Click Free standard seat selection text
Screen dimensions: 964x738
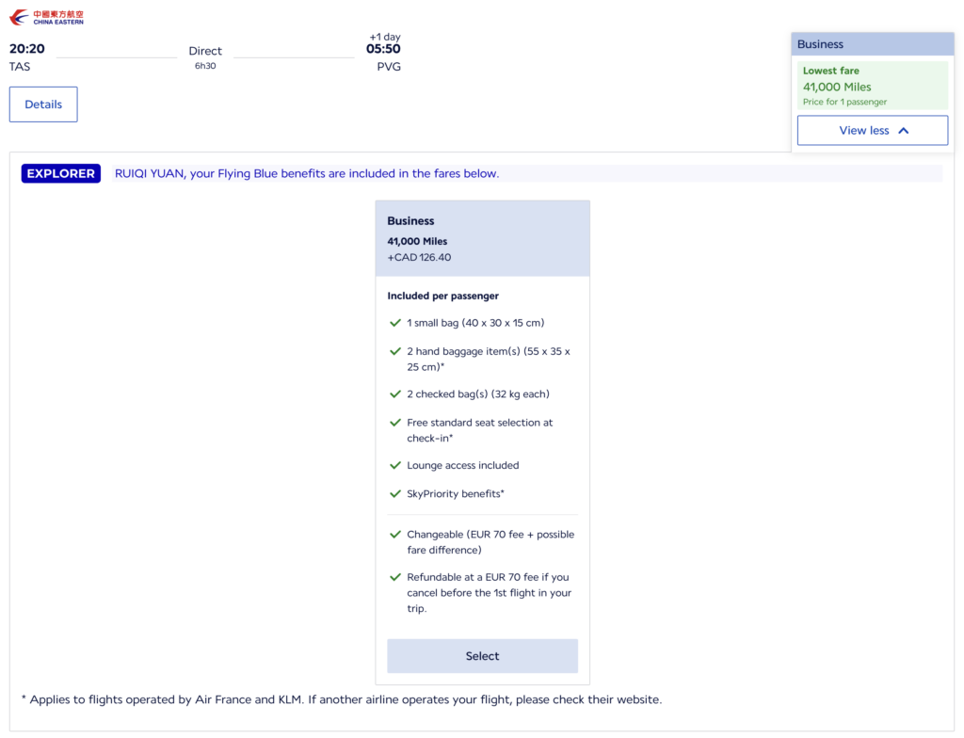(x=479, y=430)
